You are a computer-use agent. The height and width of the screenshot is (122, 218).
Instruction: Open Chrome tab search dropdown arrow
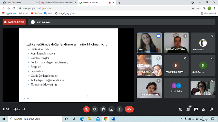[193, 3]
